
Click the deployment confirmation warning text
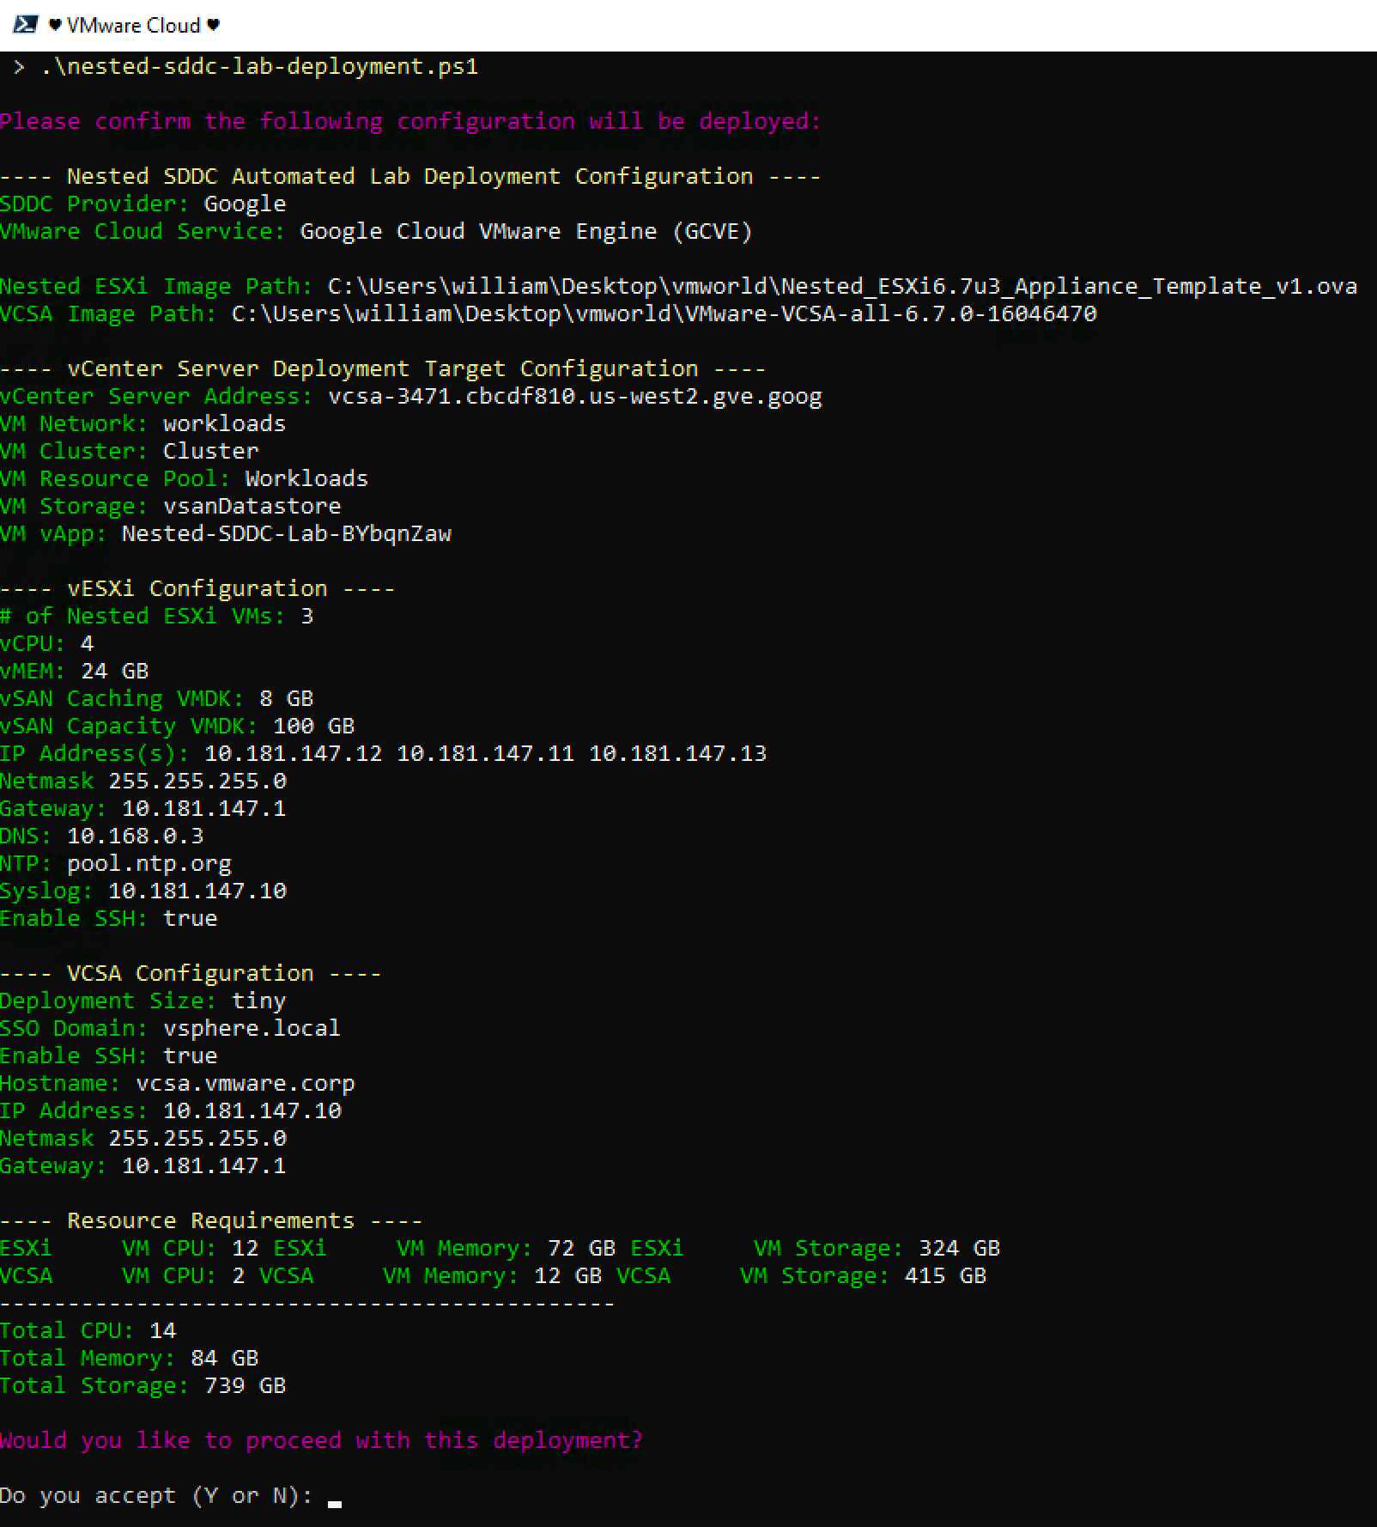[x=409, y=120]
